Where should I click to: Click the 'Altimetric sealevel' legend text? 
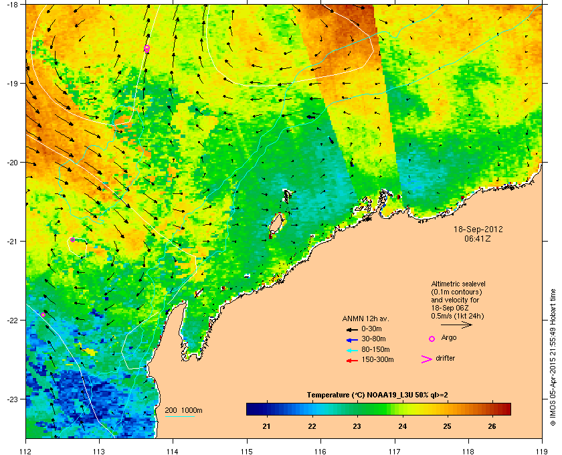coord(458,284)
